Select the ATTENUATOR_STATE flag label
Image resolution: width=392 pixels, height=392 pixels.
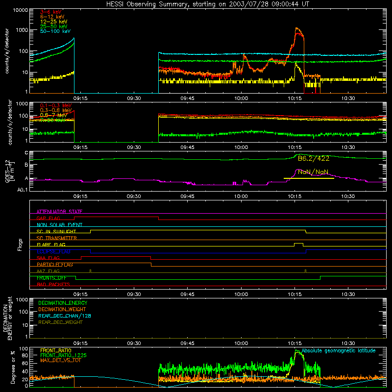click(x=59, y=212)
